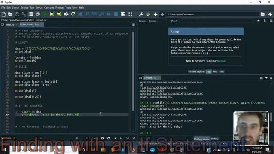
Task: Switch to the Help pane tab
Action: (x=208, y=72)
